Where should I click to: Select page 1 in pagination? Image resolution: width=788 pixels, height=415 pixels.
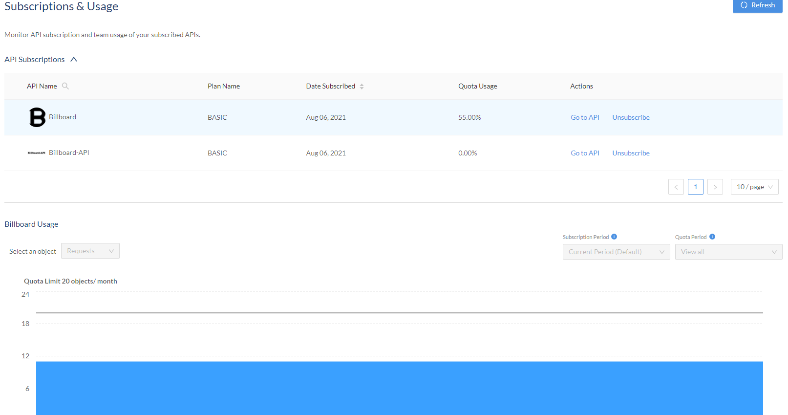click(696, 187)
